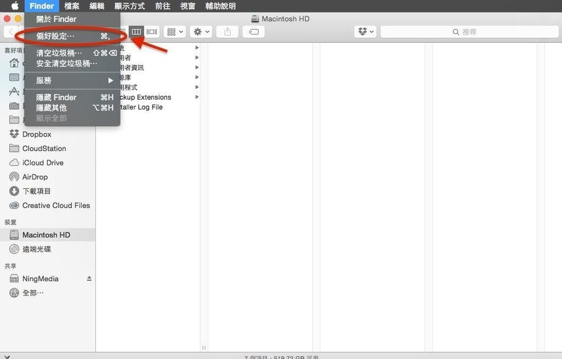Open the 前往 menu

(162, 5)
